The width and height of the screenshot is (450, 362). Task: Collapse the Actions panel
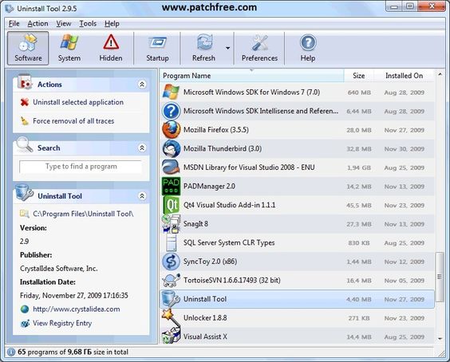pos(142,85)
